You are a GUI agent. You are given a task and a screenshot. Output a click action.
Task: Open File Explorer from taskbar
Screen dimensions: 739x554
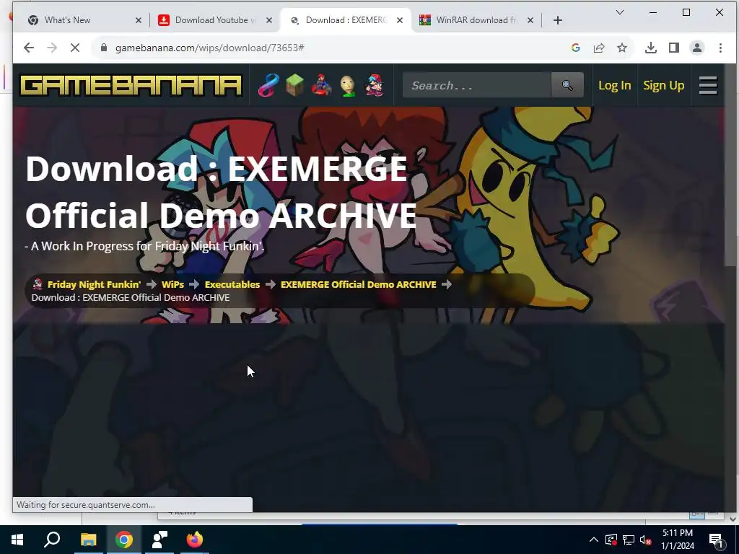pos(88,540)
